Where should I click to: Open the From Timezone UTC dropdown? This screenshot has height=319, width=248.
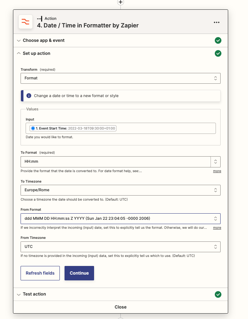[x=120, y=247]
